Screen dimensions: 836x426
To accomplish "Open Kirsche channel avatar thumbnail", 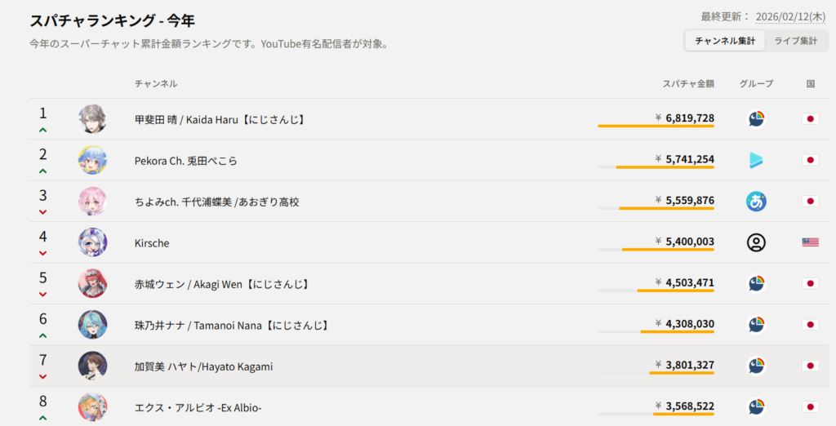I will click(92, 242).
